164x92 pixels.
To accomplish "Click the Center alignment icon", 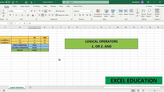I will pyautogui.click(x=43, y=15).
